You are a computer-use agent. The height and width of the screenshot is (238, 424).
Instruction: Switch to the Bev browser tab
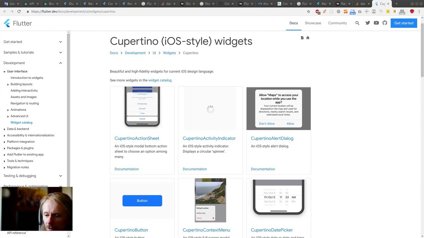coord(90,4)
